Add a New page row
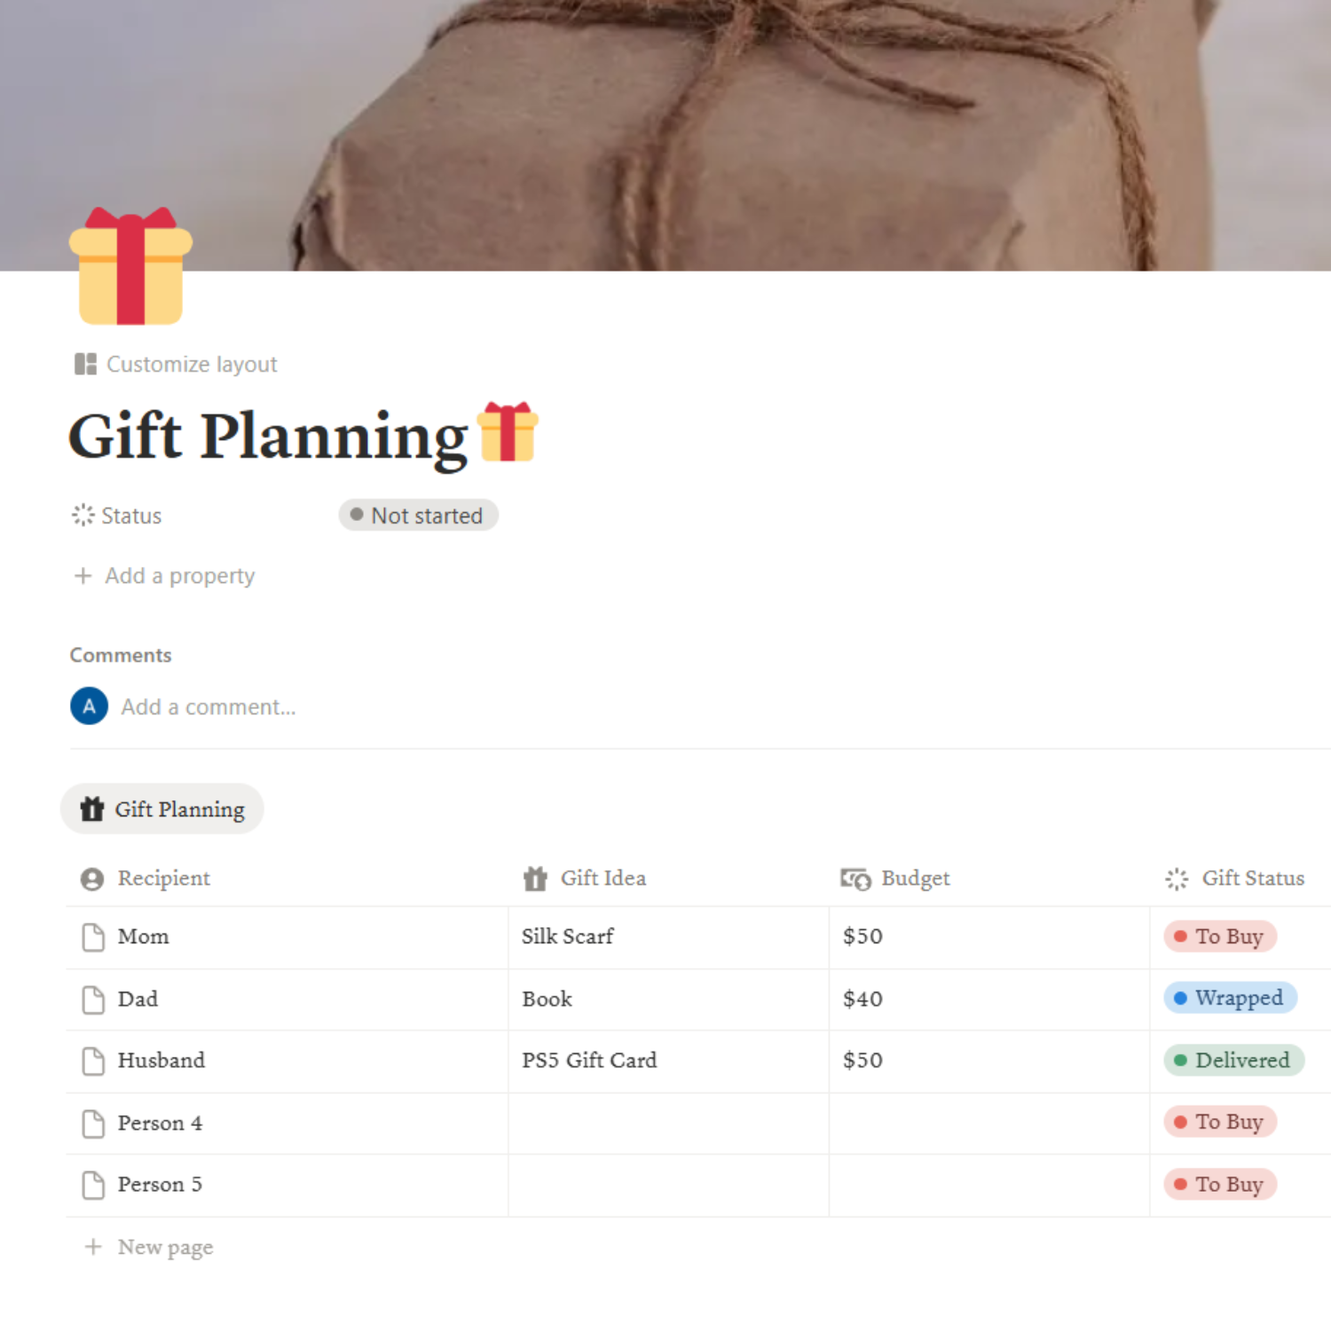Image resolution: width=1331 pixels, height=1331 pixels. [x=149, y=1248]
